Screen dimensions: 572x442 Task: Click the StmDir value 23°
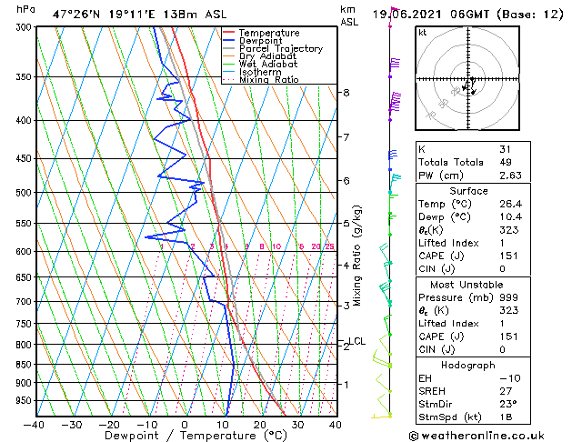[508, 404]
